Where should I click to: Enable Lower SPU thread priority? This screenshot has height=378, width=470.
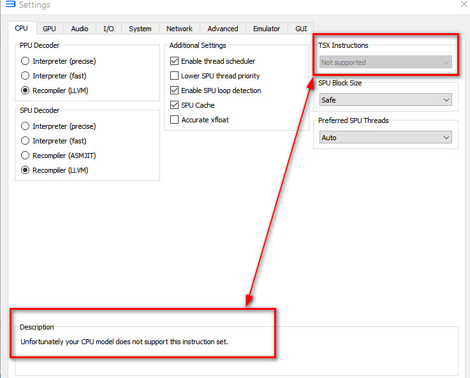click(175, 76)
